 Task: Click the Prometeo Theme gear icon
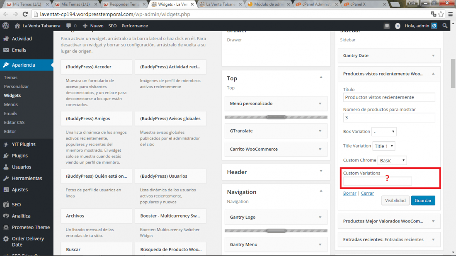[x=6, y=227]
